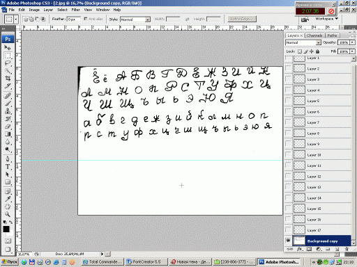Image resolution: width=357 pixels, height=267 pixels.
Task: Select the Notes tool
Action: click(x=8, y=191)
